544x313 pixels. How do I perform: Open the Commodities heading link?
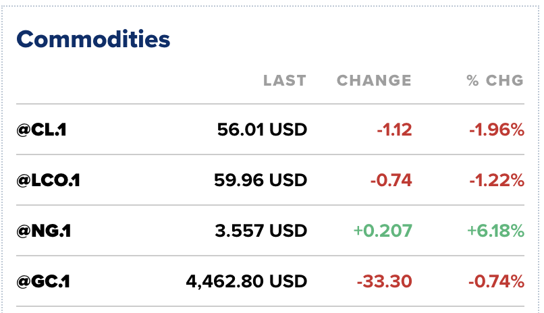pyautogui.click(x=93, y=39)
